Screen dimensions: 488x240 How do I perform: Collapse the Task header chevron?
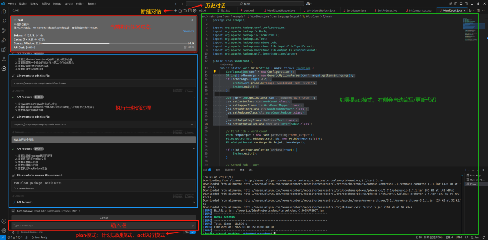(15, 20)
